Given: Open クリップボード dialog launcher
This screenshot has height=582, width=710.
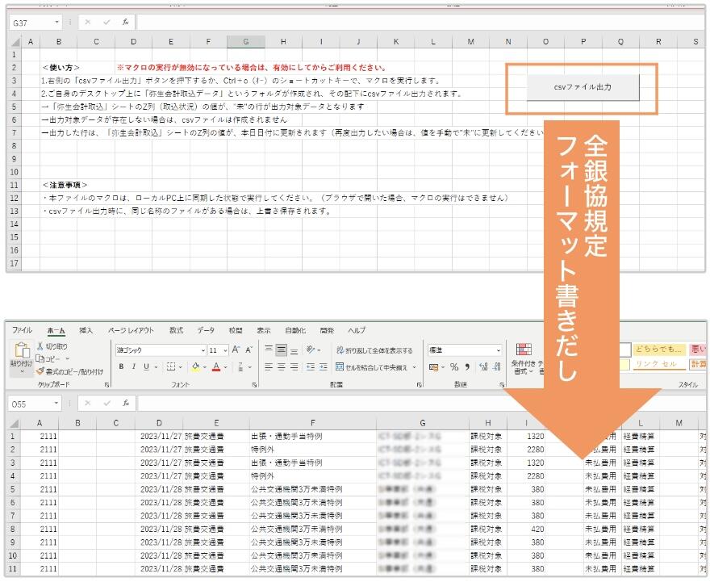Looking at the screenshot, I should 106,385.
